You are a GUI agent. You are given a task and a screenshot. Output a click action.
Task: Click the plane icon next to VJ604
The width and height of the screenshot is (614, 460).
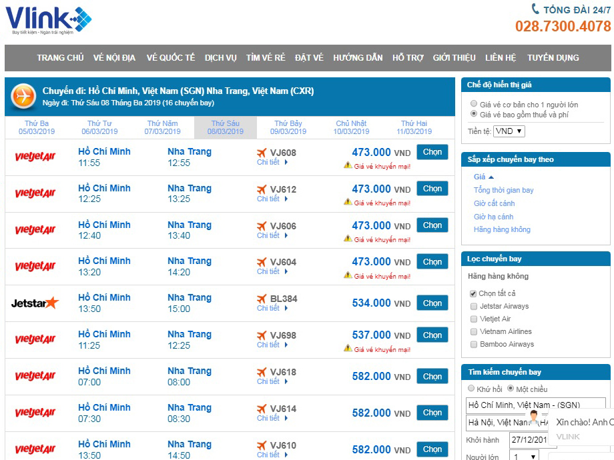(x=262, y=262)
